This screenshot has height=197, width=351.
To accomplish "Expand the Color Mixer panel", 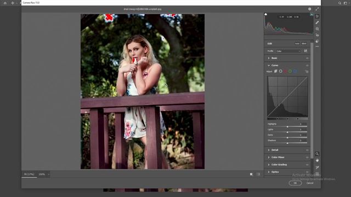I will coord(269,157).
